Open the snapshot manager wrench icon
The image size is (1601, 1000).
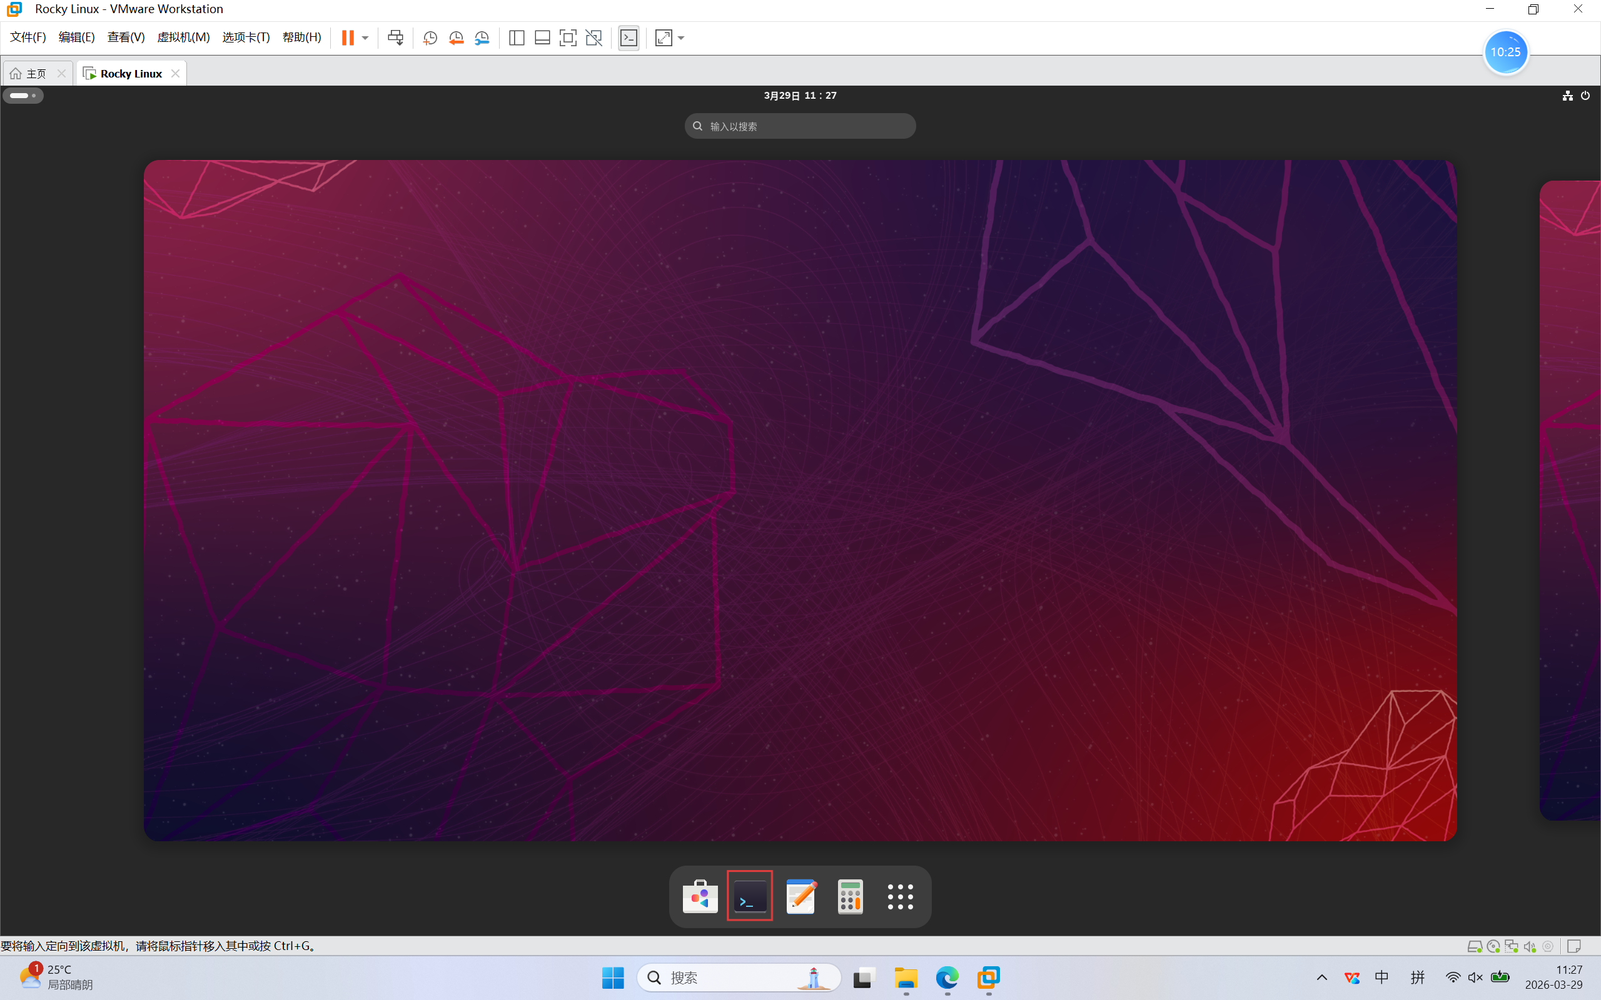(482, 37)
